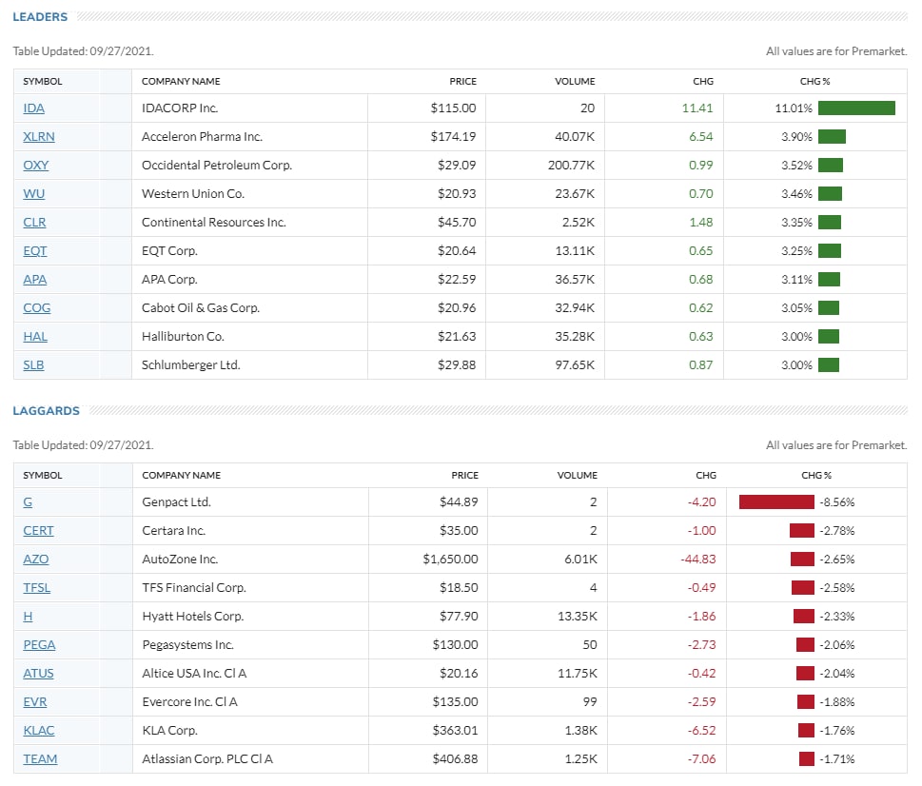Open the SLB ticker link
The height and width of the screenshot is (786, 922).
(x=33, y=365)
